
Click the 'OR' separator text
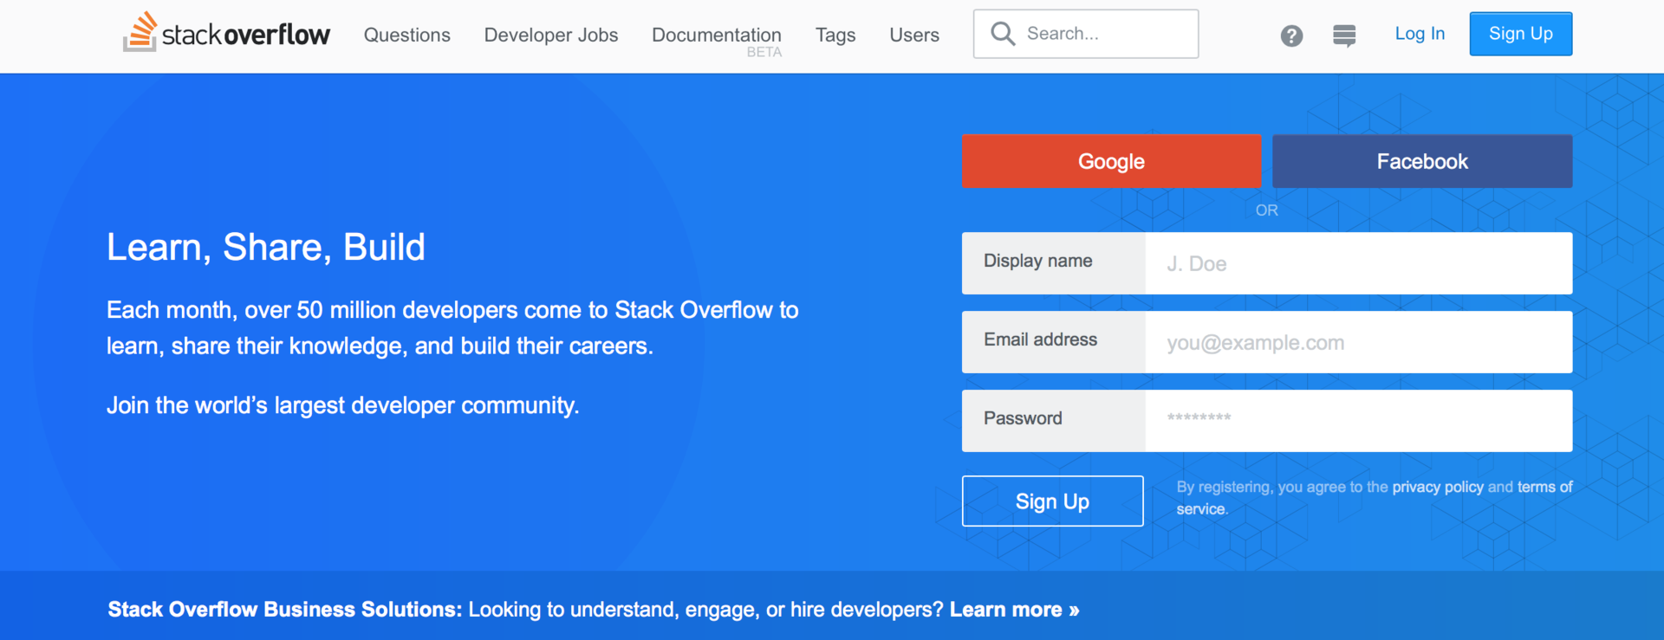click(1267, 210)
